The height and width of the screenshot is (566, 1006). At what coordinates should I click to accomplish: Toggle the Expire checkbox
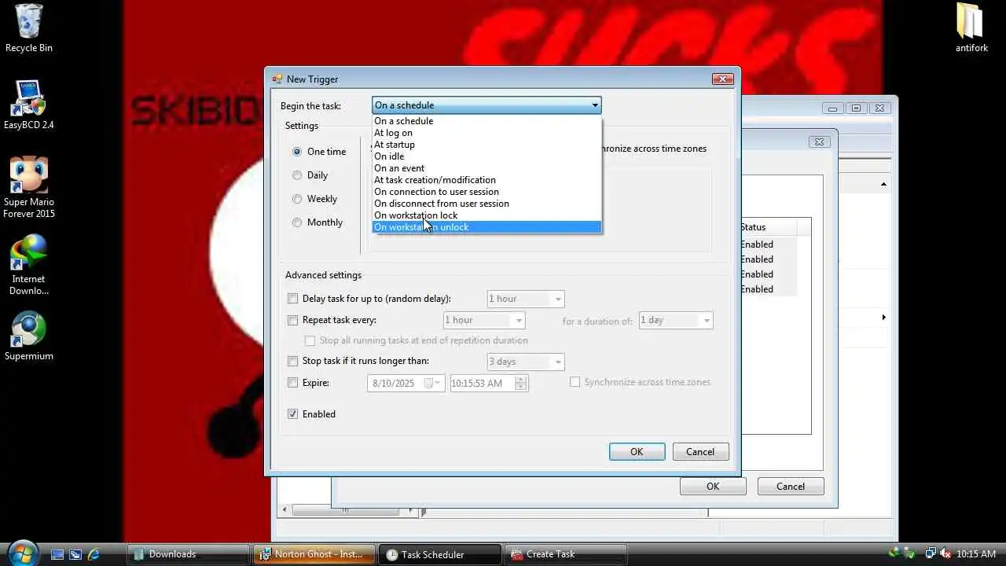pyautogui.click(x=293, y=383)
